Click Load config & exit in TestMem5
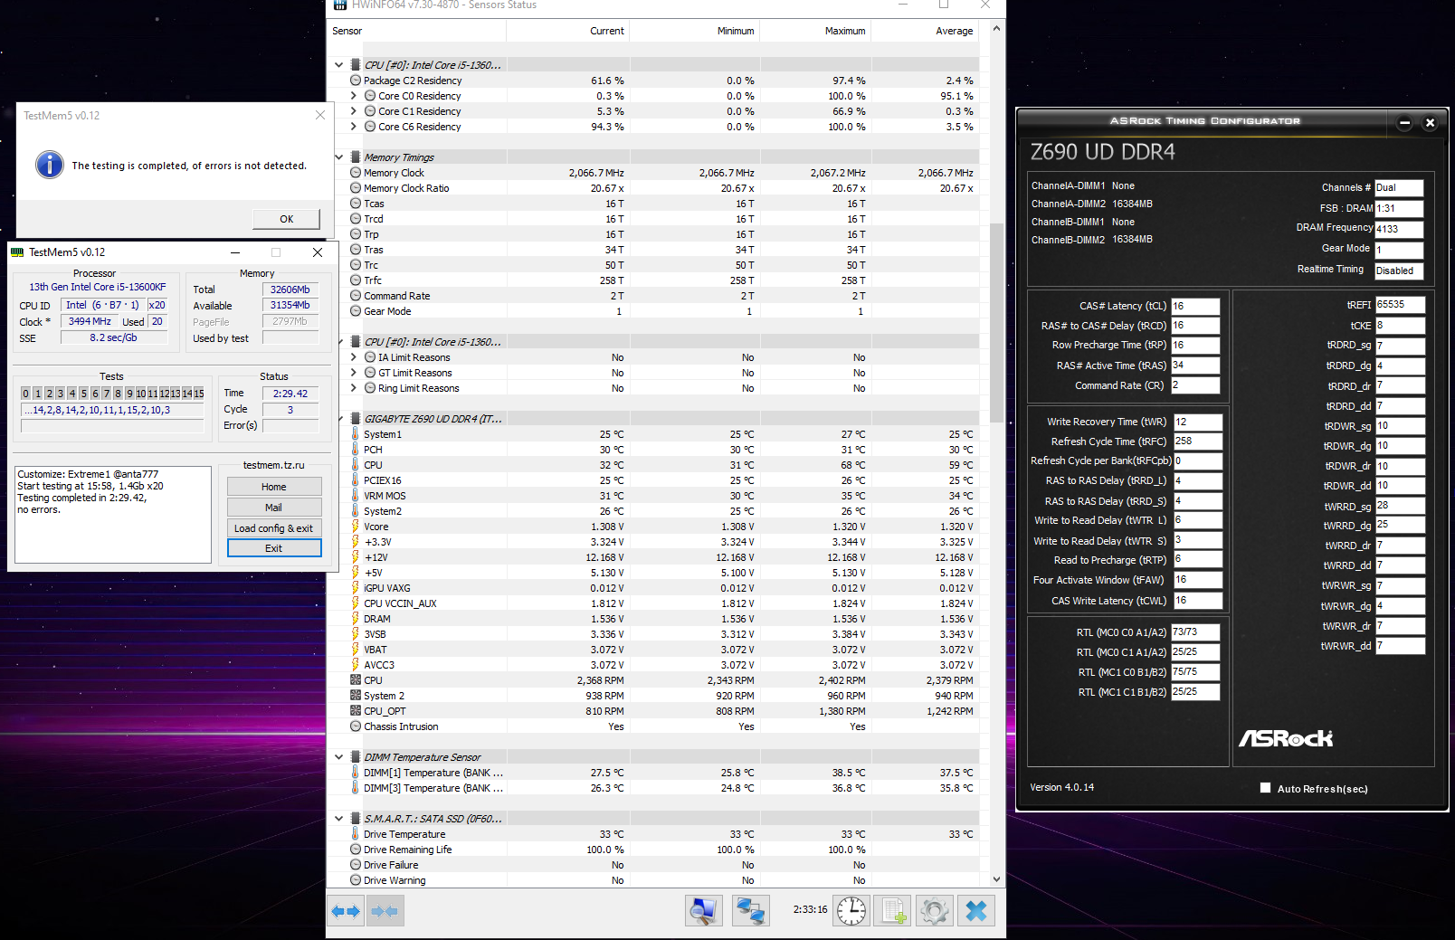 click(x=274, y=528)
